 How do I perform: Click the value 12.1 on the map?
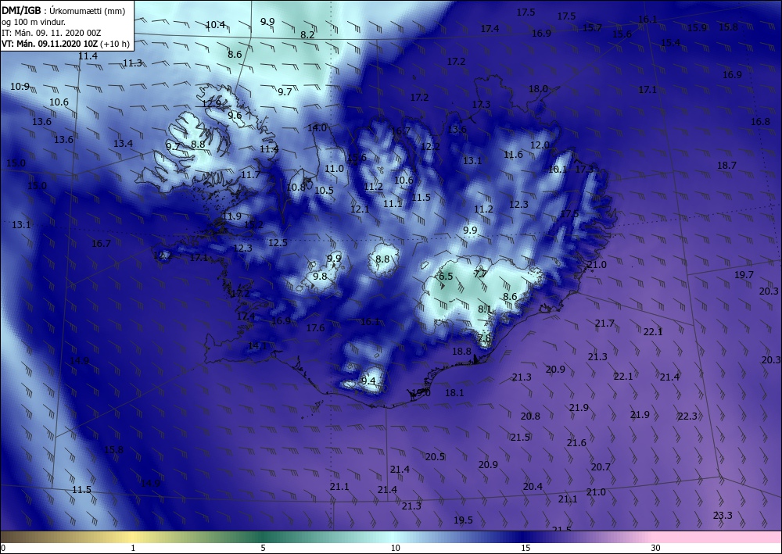[x=360, y=209]
